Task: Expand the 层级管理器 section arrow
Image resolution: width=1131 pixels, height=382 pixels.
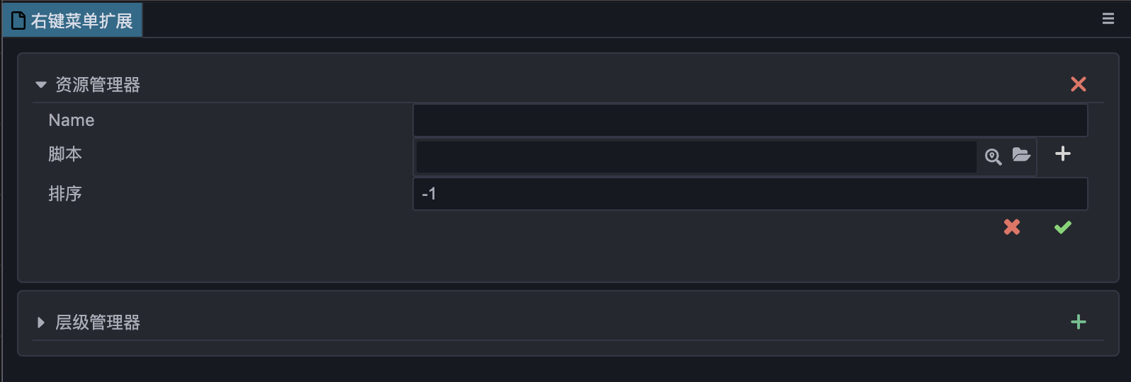Action: pyautogui.click(x=41, y=323)
